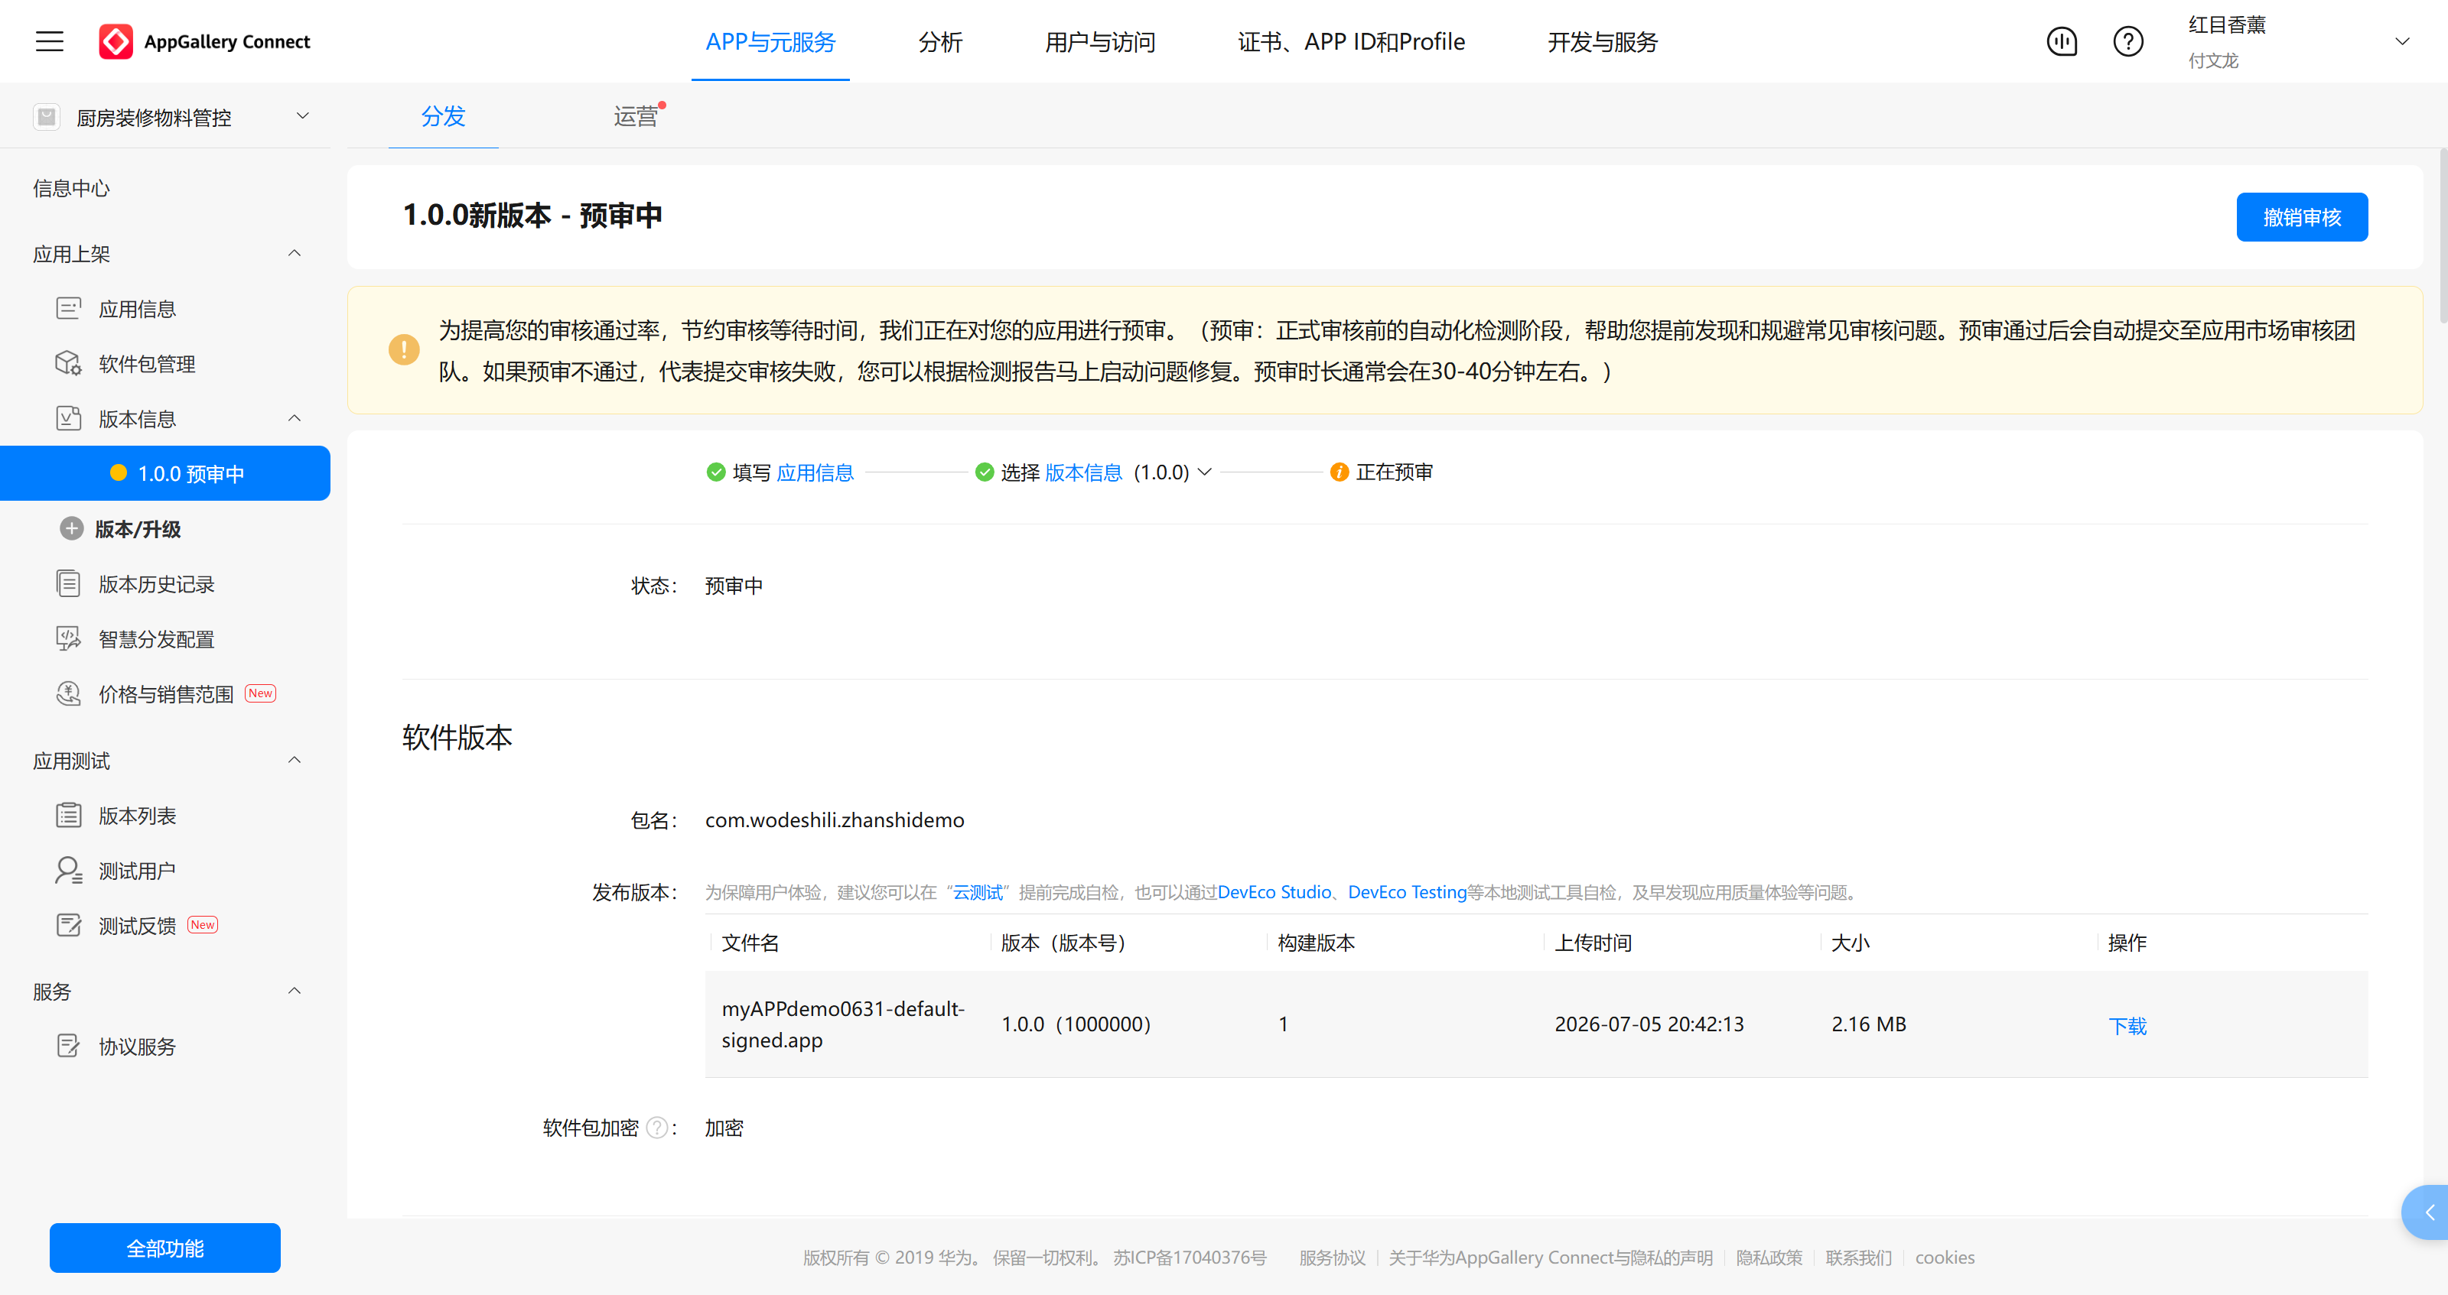The image size is (2448, 1295).
Task: Select the 分发 tab
Action: [x=443, y=116]
